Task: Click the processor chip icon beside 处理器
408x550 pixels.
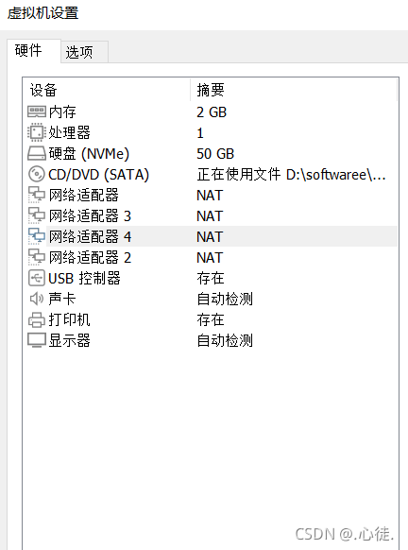Action: click(x=37, y=132)
